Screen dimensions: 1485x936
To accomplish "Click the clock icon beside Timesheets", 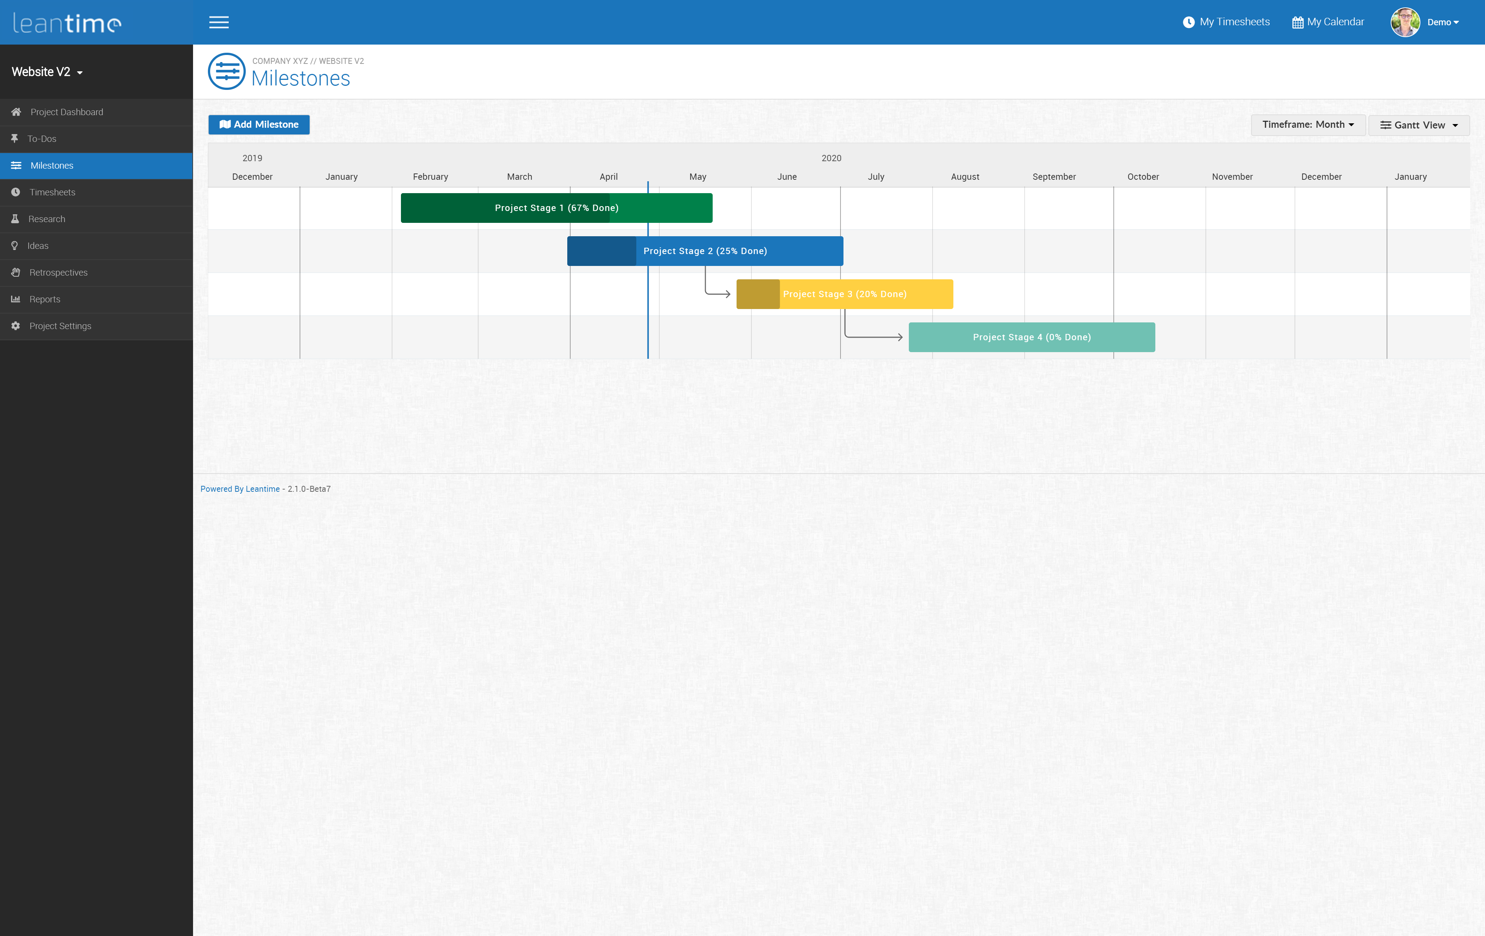I will point(16,192).
